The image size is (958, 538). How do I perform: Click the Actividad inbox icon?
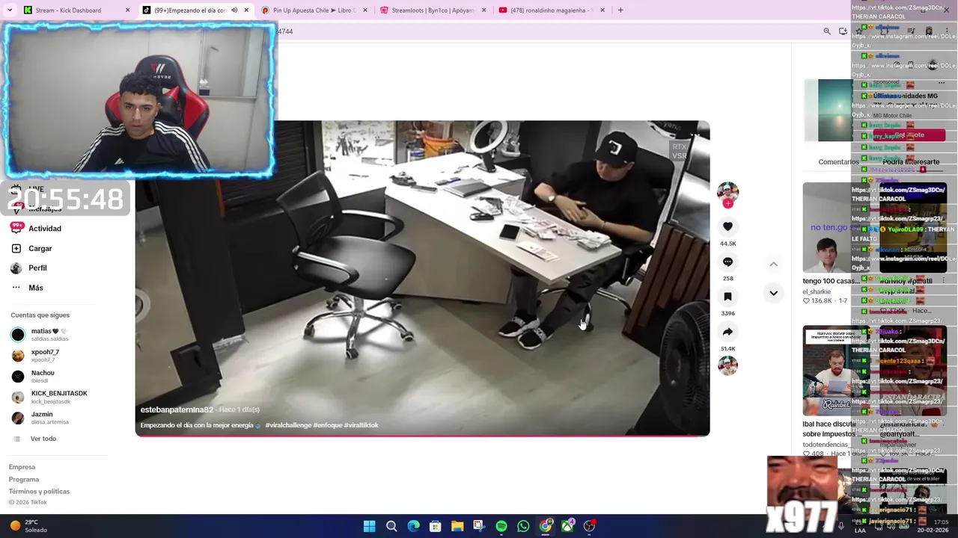[x=16, y=229]
